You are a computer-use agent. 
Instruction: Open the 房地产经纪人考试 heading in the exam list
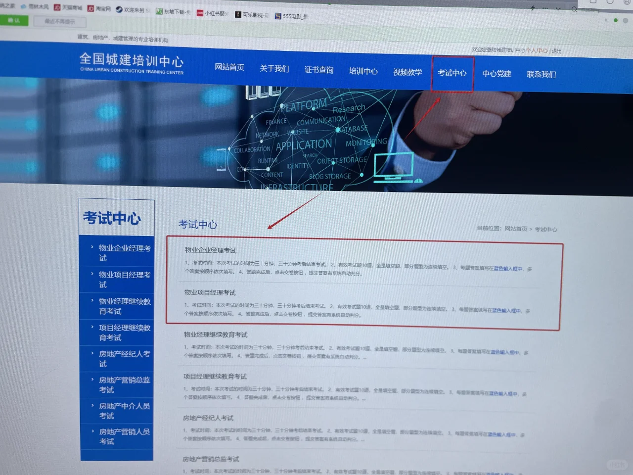tap(208, 418)
